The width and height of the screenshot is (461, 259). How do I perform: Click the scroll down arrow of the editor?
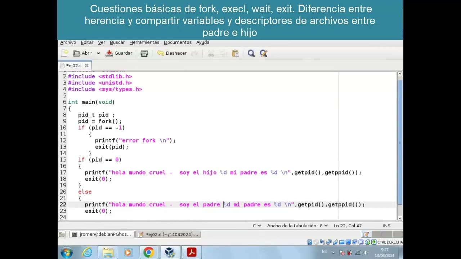[x=400, y=218]
